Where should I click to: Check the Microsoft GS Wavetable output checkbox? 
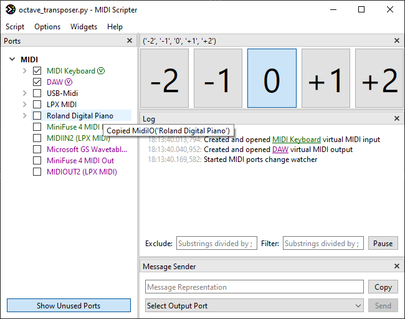coord(37,150)
